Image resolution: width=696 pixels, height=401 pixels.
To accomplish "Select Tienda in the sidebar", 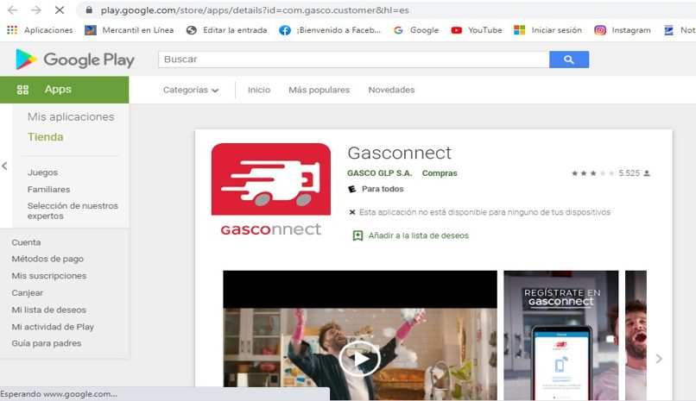I will 45,137.
